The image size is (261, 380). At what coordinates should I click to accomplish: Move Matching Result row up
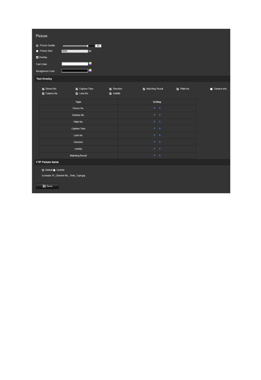pyautogui.click(x=154, y=155)
